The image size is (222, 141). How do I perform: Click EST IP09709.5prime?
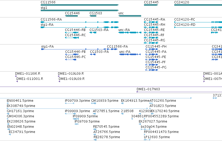[87, 121]
